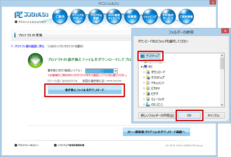Expand the ダウンロード folder node
Image resolution: width=231 pixels, height=157 pixels.
pos(144,72)
